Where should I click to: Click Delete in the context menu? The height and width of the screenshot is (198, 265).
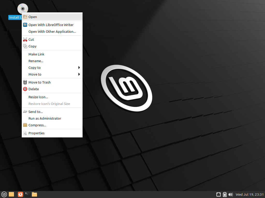coord(52,89)
